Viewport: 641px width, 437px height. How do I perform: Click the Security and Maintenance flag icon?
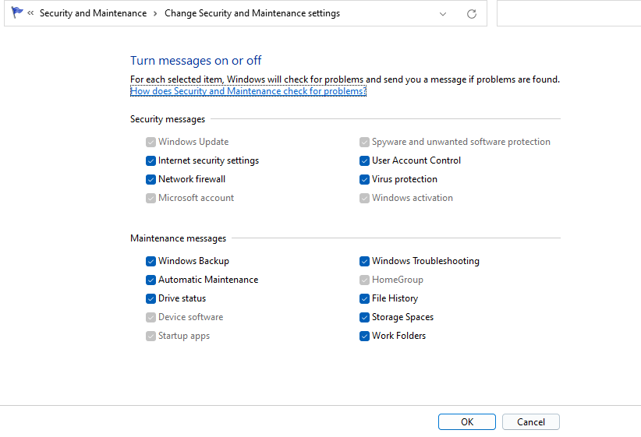[17, 13]
